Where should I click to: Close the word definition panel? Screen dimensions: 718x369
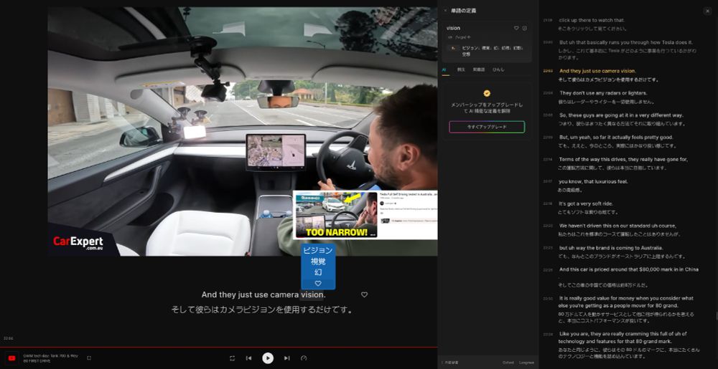coord(445,11)
